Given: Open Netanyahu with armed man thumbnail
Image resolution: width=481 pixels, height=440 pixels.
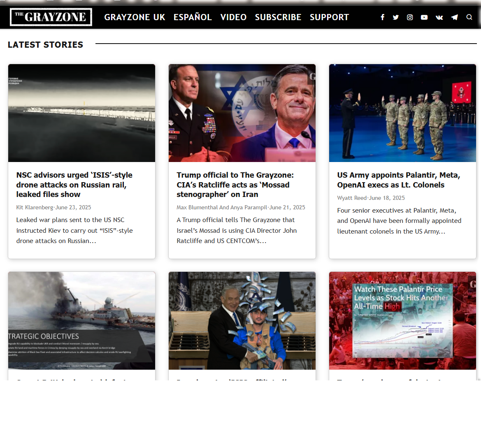Looking at the screenshot, I should point(242,320).
